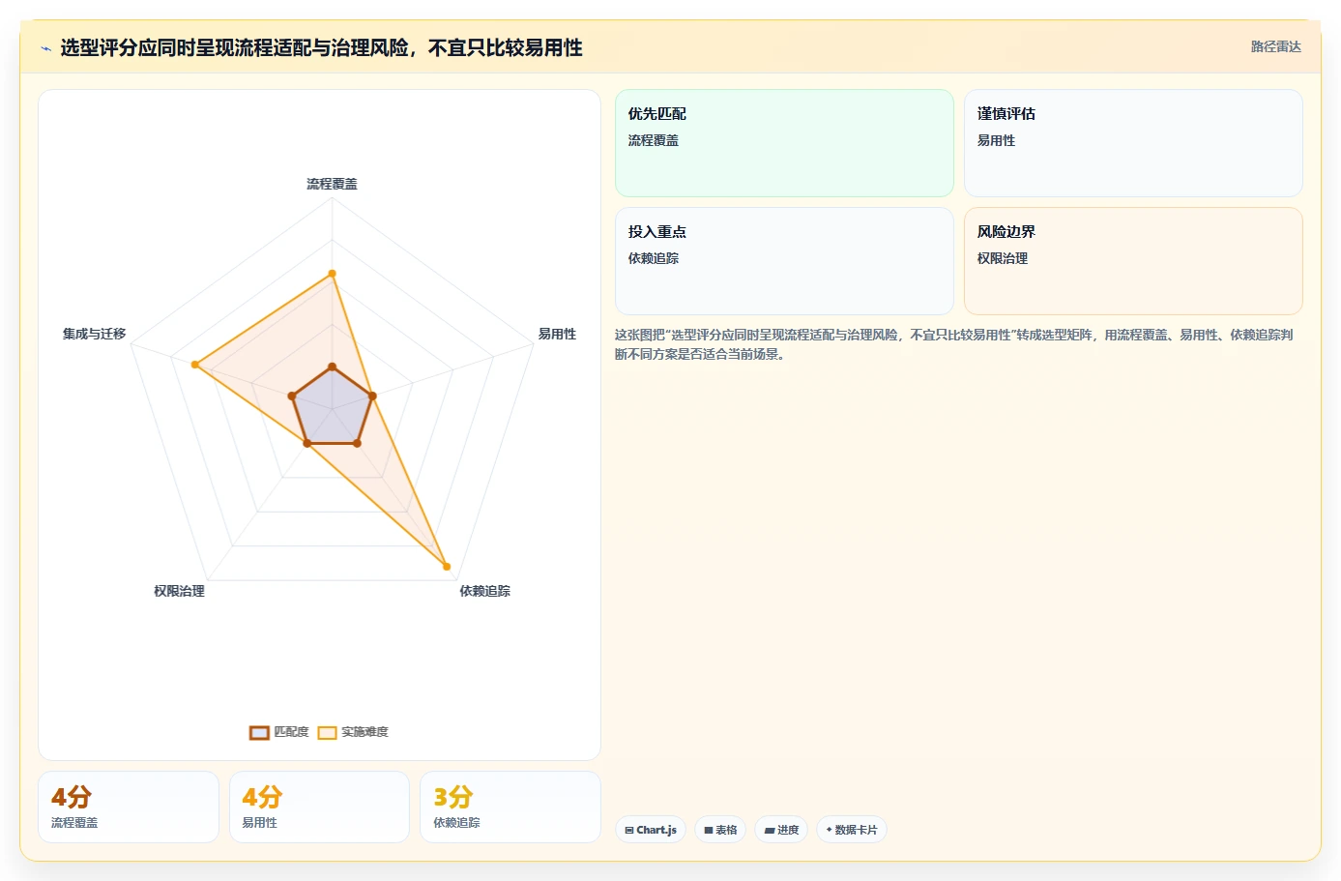Open the 谨慎评估 card
The width and height of the screenshot is (1341, 881).
[x=1133, y=143]
